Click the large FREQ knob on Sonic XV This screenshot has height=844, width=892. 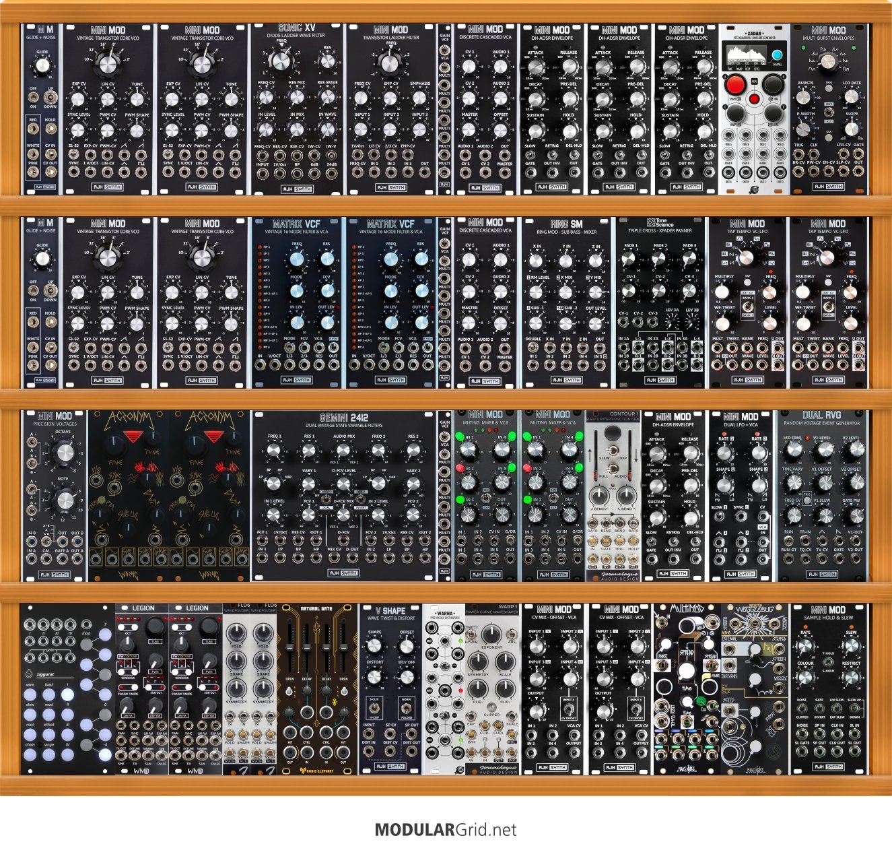tap(281, 62)
